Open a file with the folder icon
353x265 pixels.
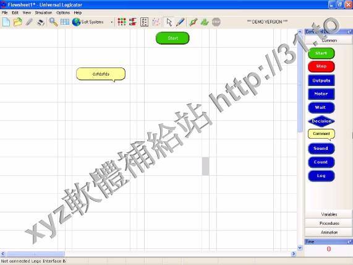[x=17, y=22]
